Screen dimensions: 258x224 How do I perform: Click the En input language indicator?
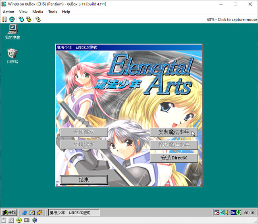point(233,213)
